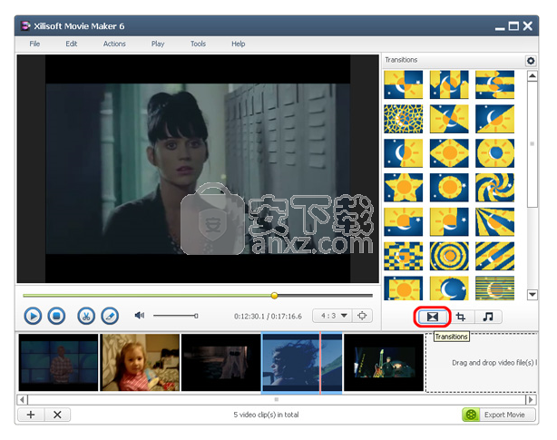The width and height of the screenshot is (557, 440).
Task: Switch to the crop effects tab
Action: 461,317
